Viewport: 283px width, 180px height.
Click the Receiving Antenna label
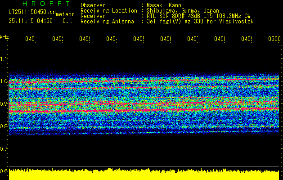coord(107,22)
